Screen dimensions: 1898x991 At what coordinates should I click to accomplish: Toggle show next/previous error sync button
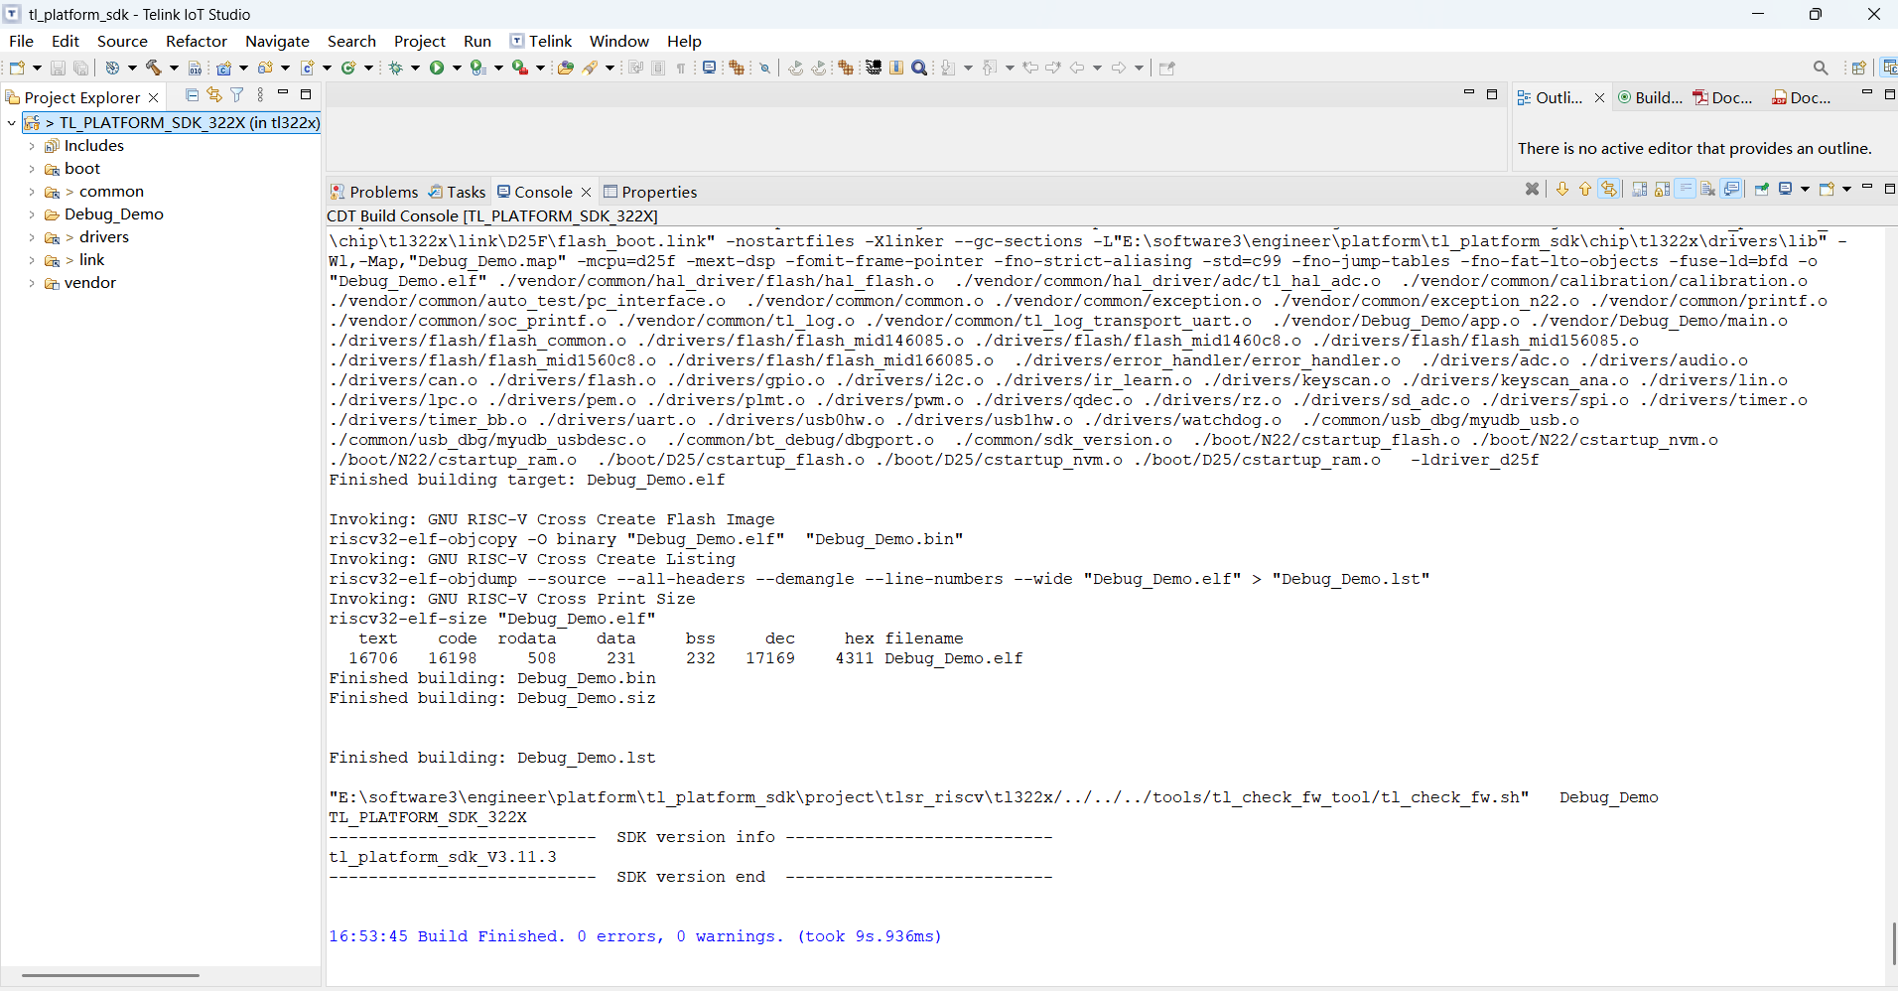click(x=1609, y=189)
